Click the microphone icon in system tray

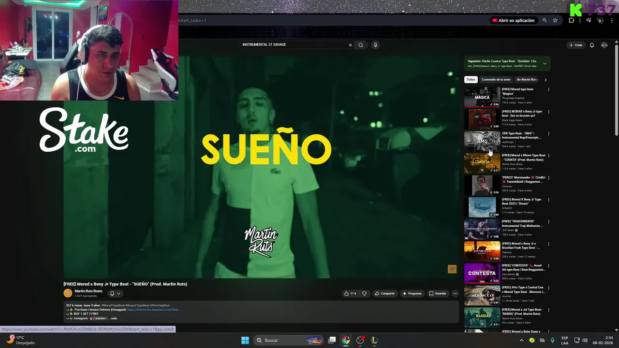(x=552, y=340)
